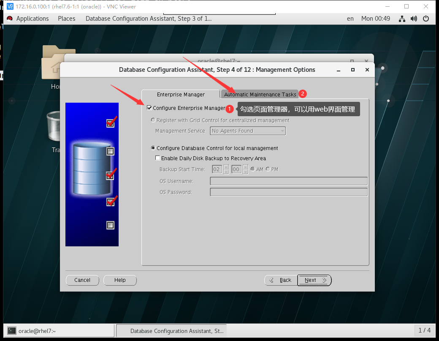Screen dimensions: 439x341
Task: Close the Database Configuration Assistant dialog
Action: click(x=367, y=70)
